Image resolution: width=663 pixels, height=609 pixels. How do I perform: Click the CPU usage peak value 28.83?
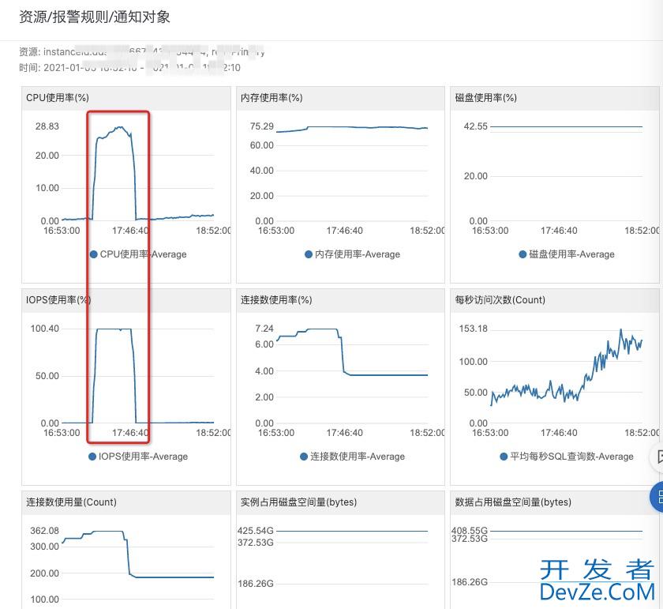coord(47,126)
